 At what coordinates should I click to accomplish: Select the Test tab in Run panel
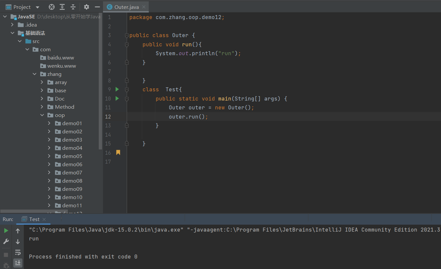pos(34,219)
